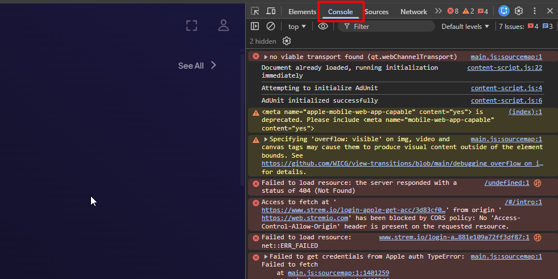Activate the inspect element picker icon

pyautogui.click(x=255, y=11)
